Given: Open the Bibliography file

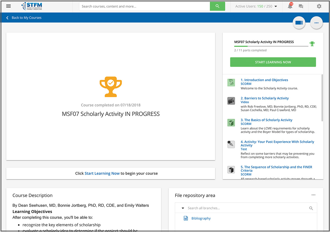Looking at the screenshot, I should 201,218.
